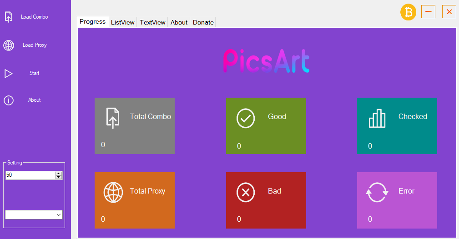This screenshot has width=459, height=239.
Task: Click the Error tile refresh arrows icon
Action: 377,192
